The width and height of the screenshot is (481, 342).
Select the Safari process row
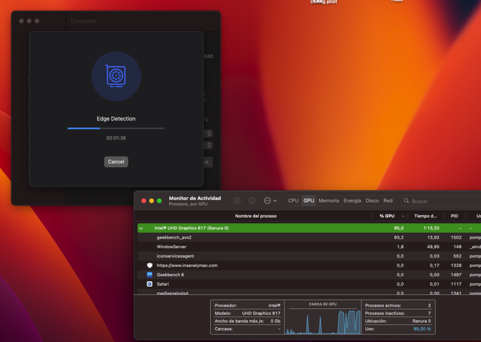(x=309, y=284)
